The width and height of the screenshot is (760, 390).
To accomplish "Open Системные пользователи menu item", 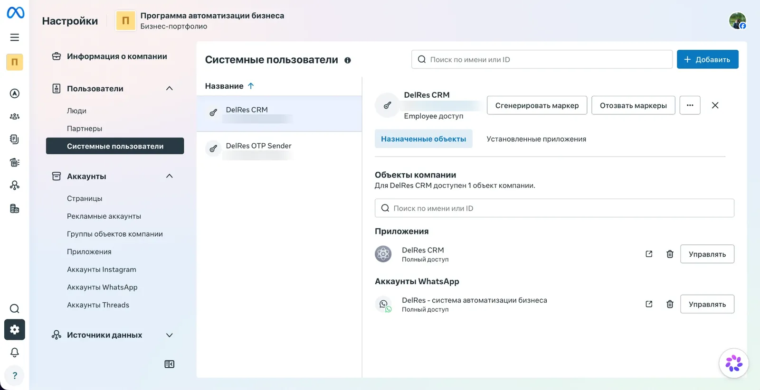I will 115,146.
